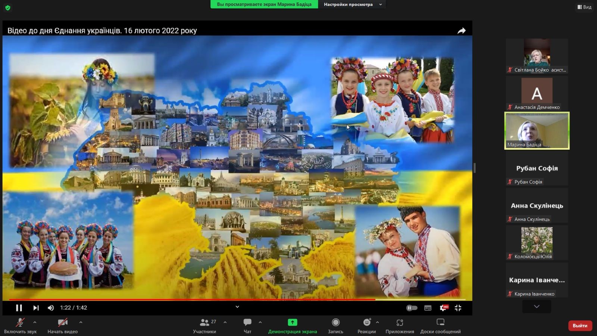The width and height of the screenshot is (597, 336).
Task: Open the Участники participants panel
Action: (x=205, y=325)
